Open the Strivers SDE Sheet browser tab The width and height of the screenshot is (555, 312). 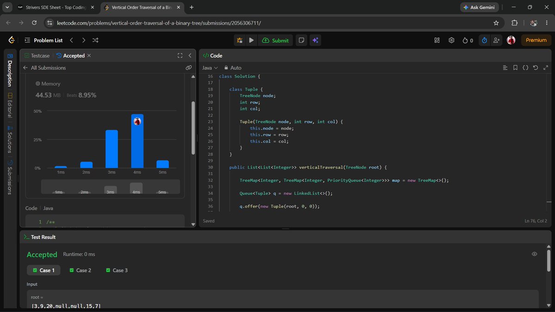tap(51, 7)
